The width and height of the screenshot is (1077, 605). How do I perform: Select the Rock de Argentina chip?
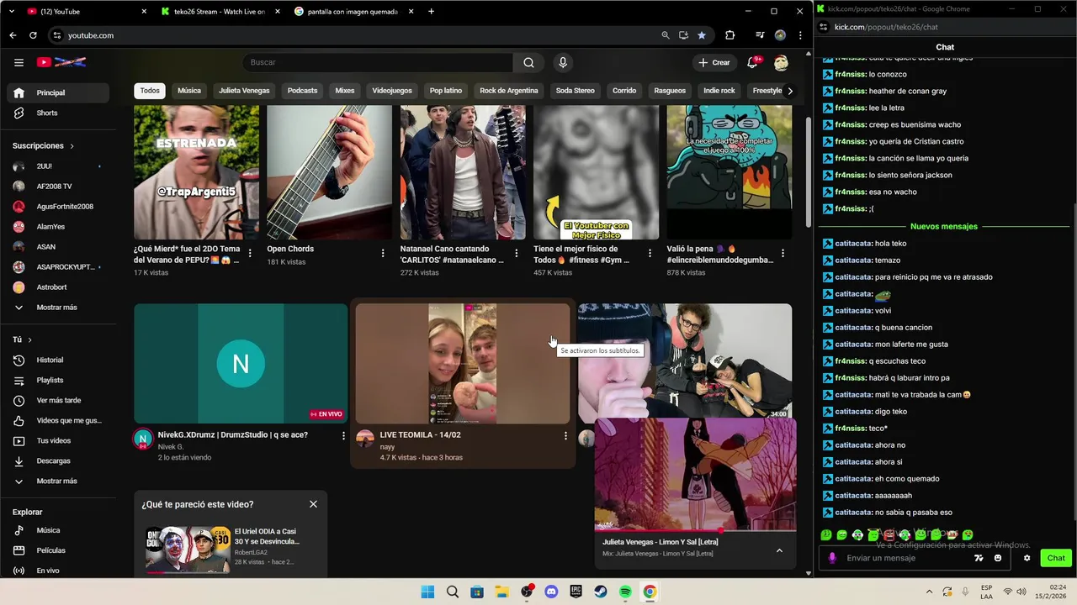pyautogui.click(x=508, y=91)
